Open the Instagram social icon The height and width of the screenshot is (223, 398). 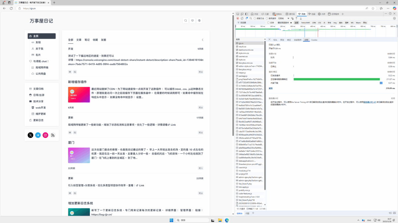[45, 135]
